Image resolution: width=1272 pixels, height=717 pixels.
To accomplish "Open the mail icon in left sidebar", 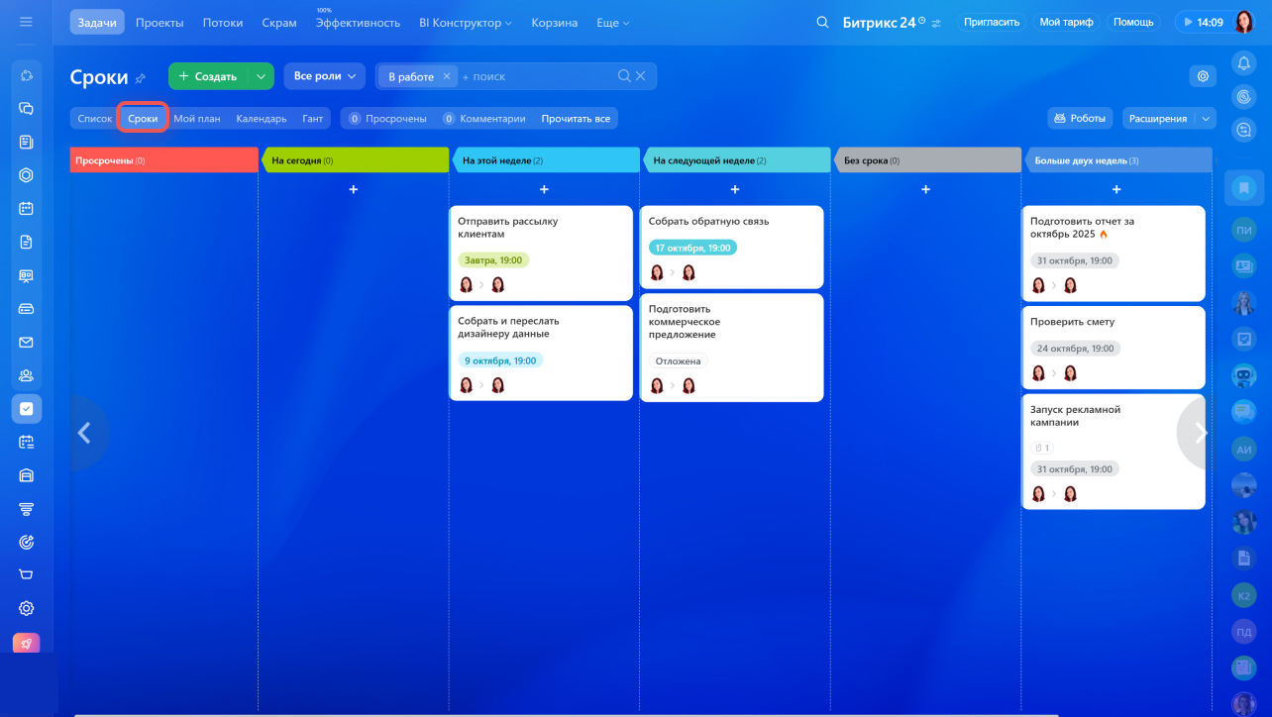I will click(27, 343).
